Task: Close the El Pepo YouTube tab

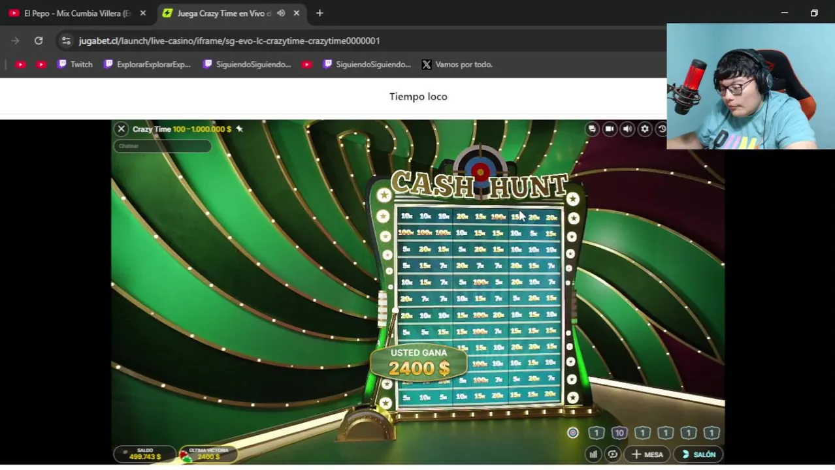Action: (143, 13)
